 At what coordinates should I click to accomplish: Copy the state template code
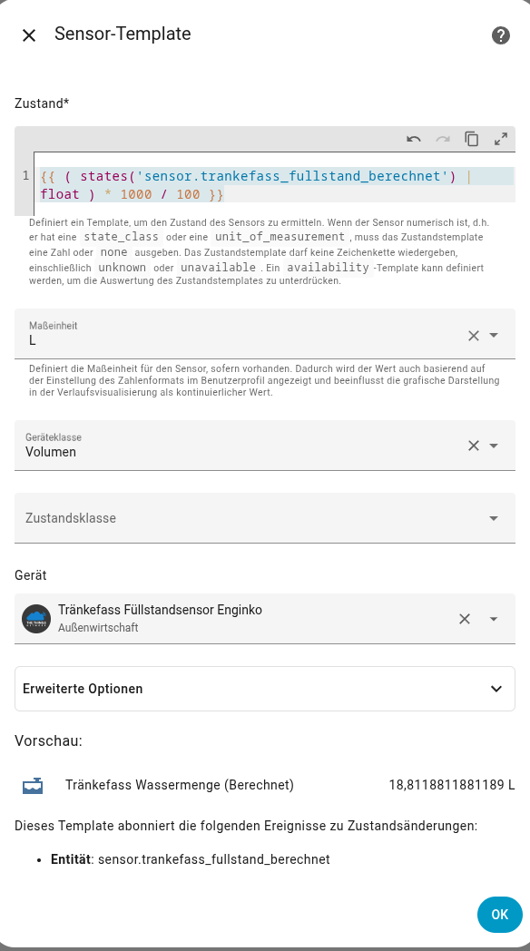[x=472, y=139]
